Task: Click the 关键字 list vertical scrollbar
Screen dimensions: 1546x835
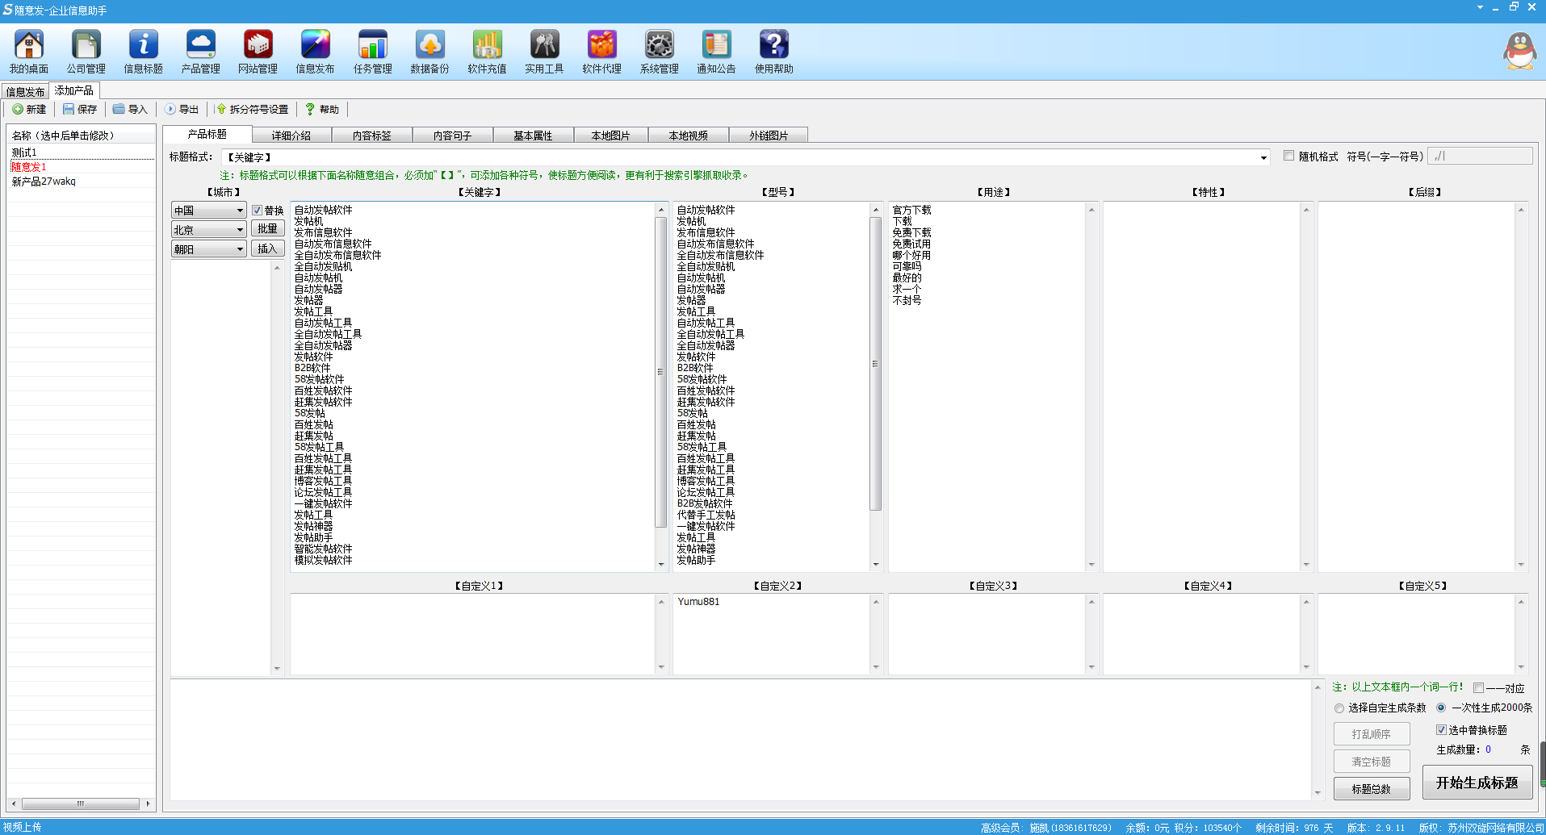Action: [x=661, y=371]
